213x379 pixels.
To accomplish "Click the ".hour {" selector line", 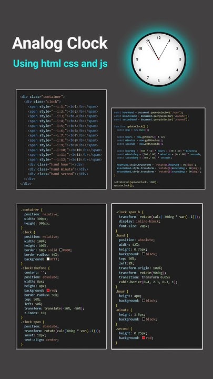I will (x=122, y=292).
